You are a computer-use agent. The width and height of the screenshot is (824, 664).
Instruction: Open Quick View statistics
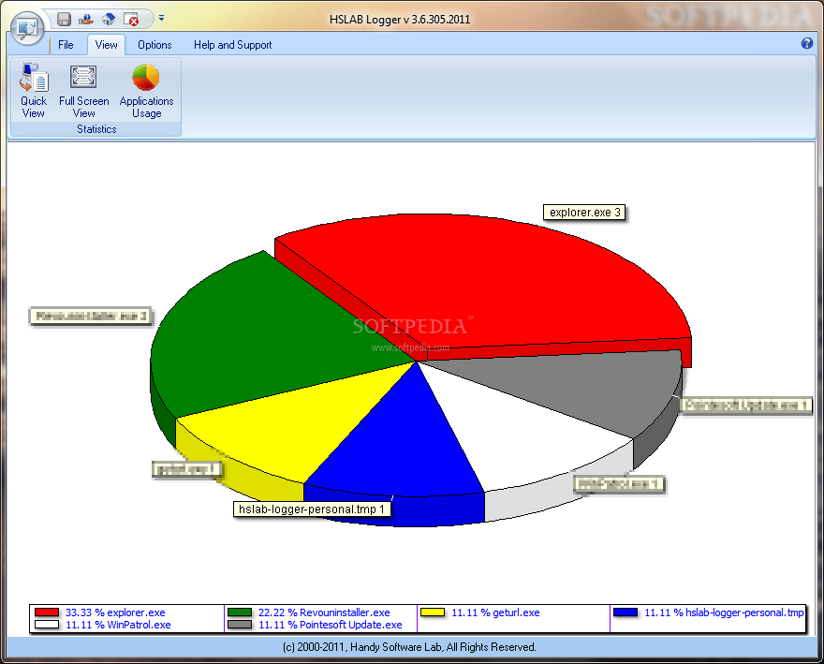point(34,91)
